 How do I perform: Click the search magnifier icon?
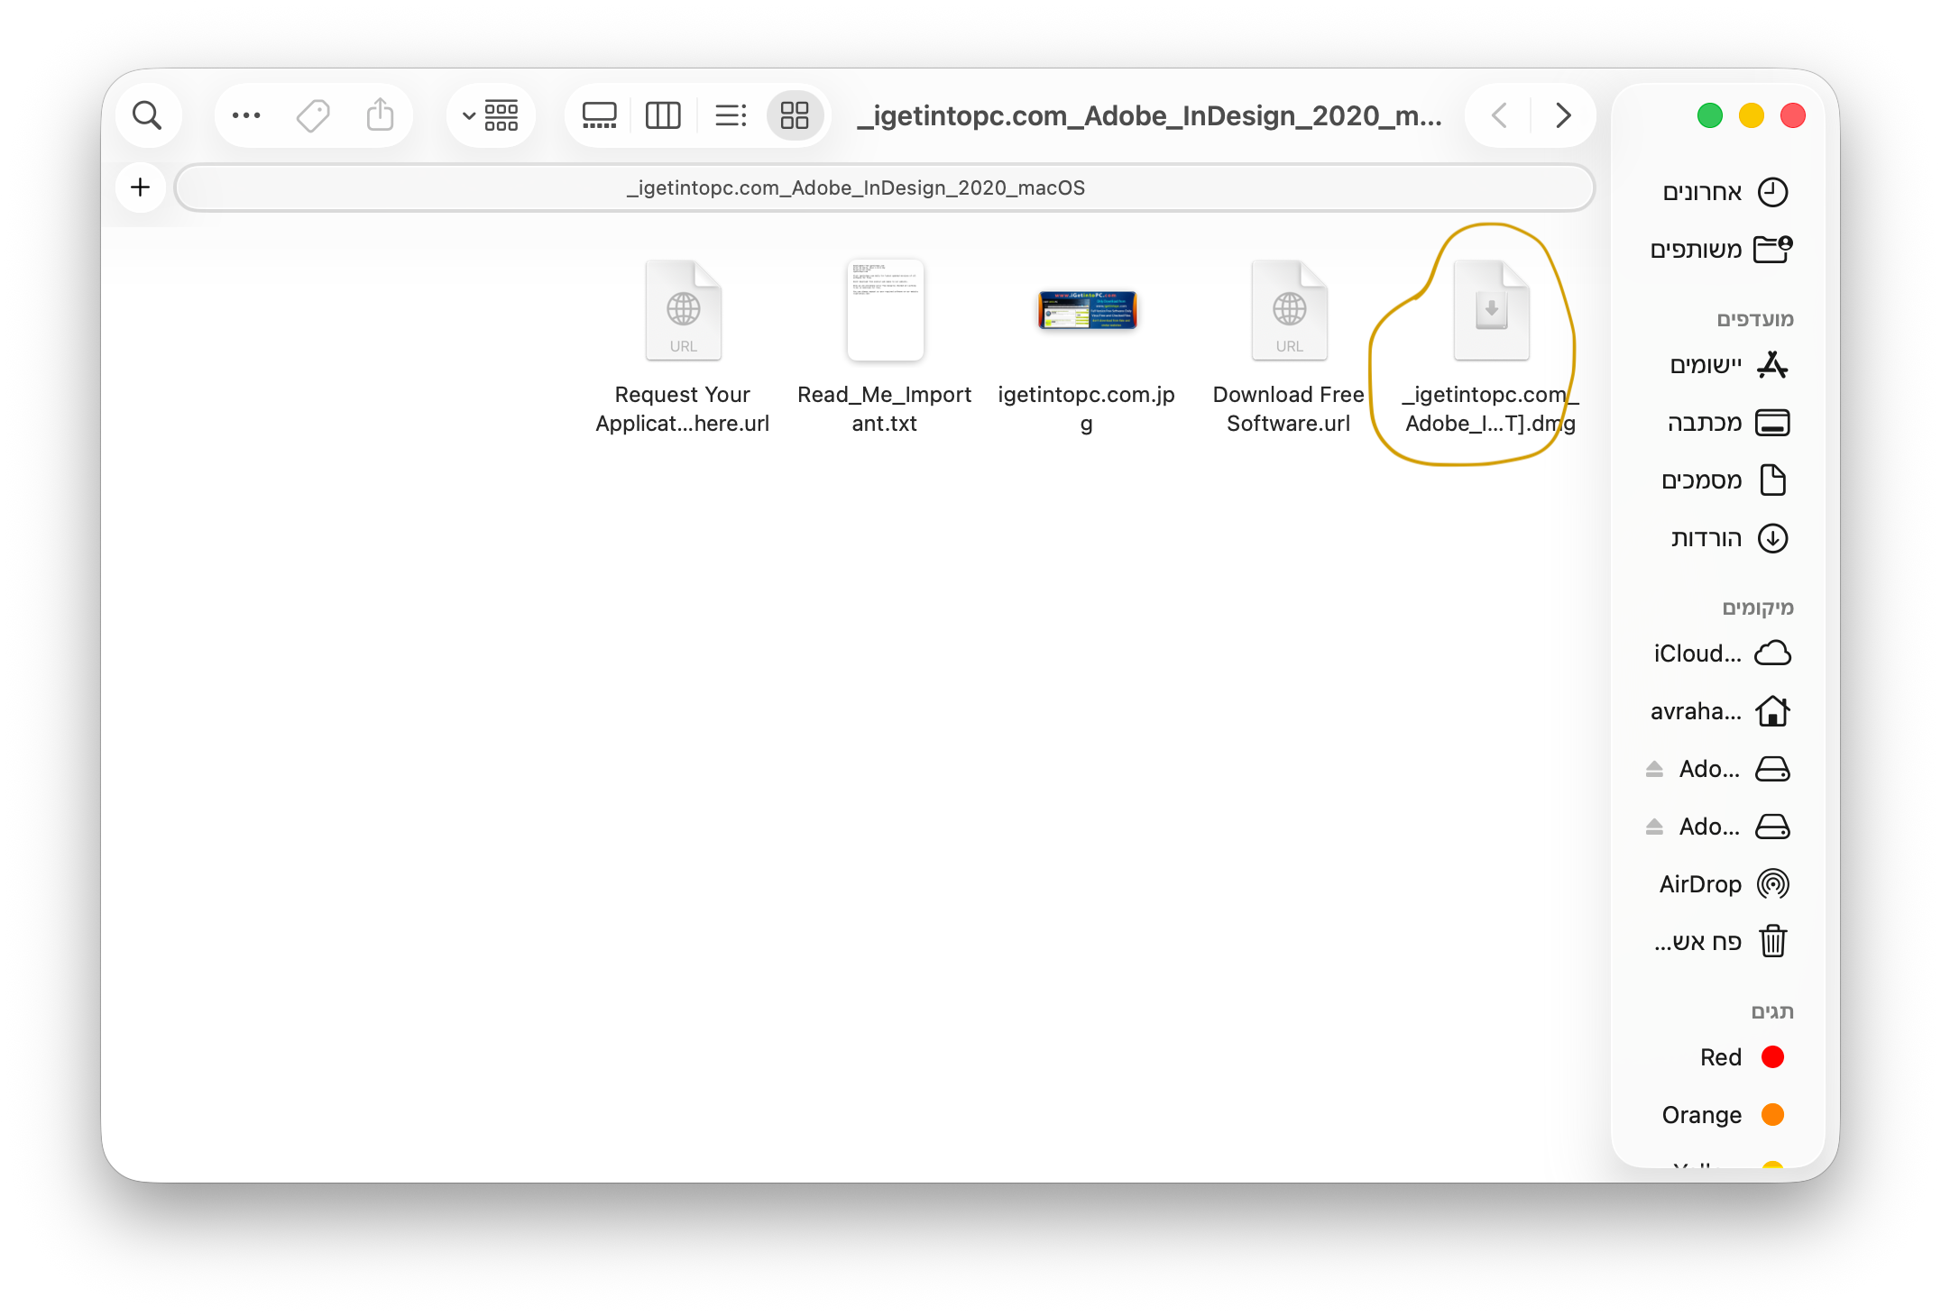pyautogui.click(x=147, y=115)
